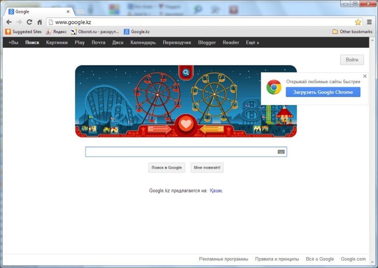The width and height of the screenshot is (378, 268).
Task: Open the +Вы menu item
Action: (x=13, y=42)
